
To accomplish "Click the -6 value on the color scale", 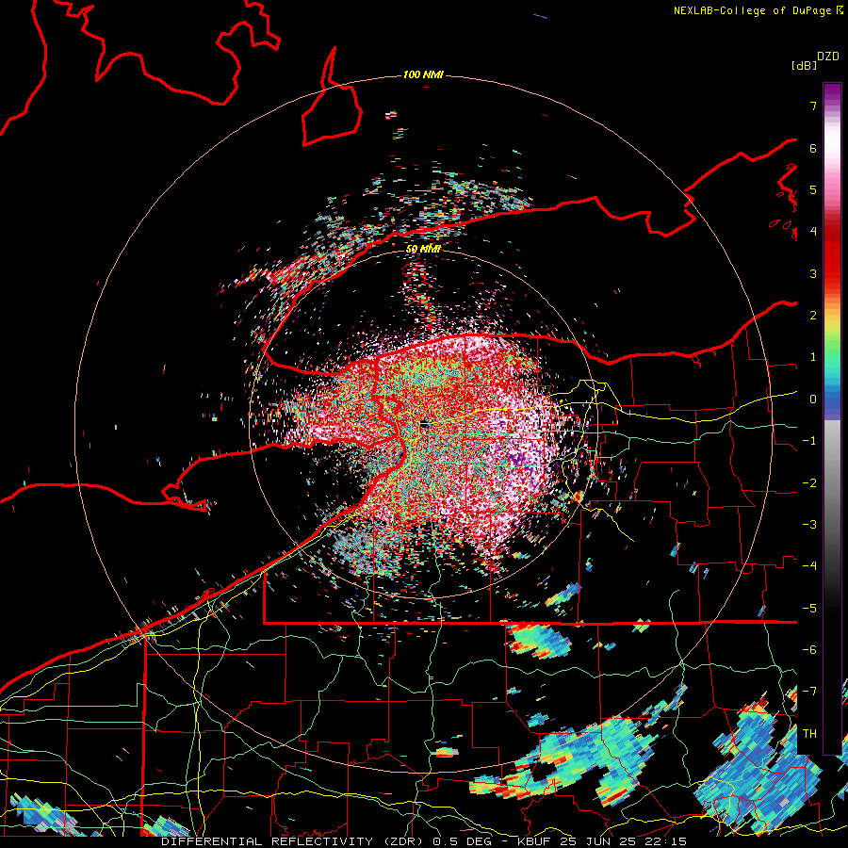I will pos(809,650).
